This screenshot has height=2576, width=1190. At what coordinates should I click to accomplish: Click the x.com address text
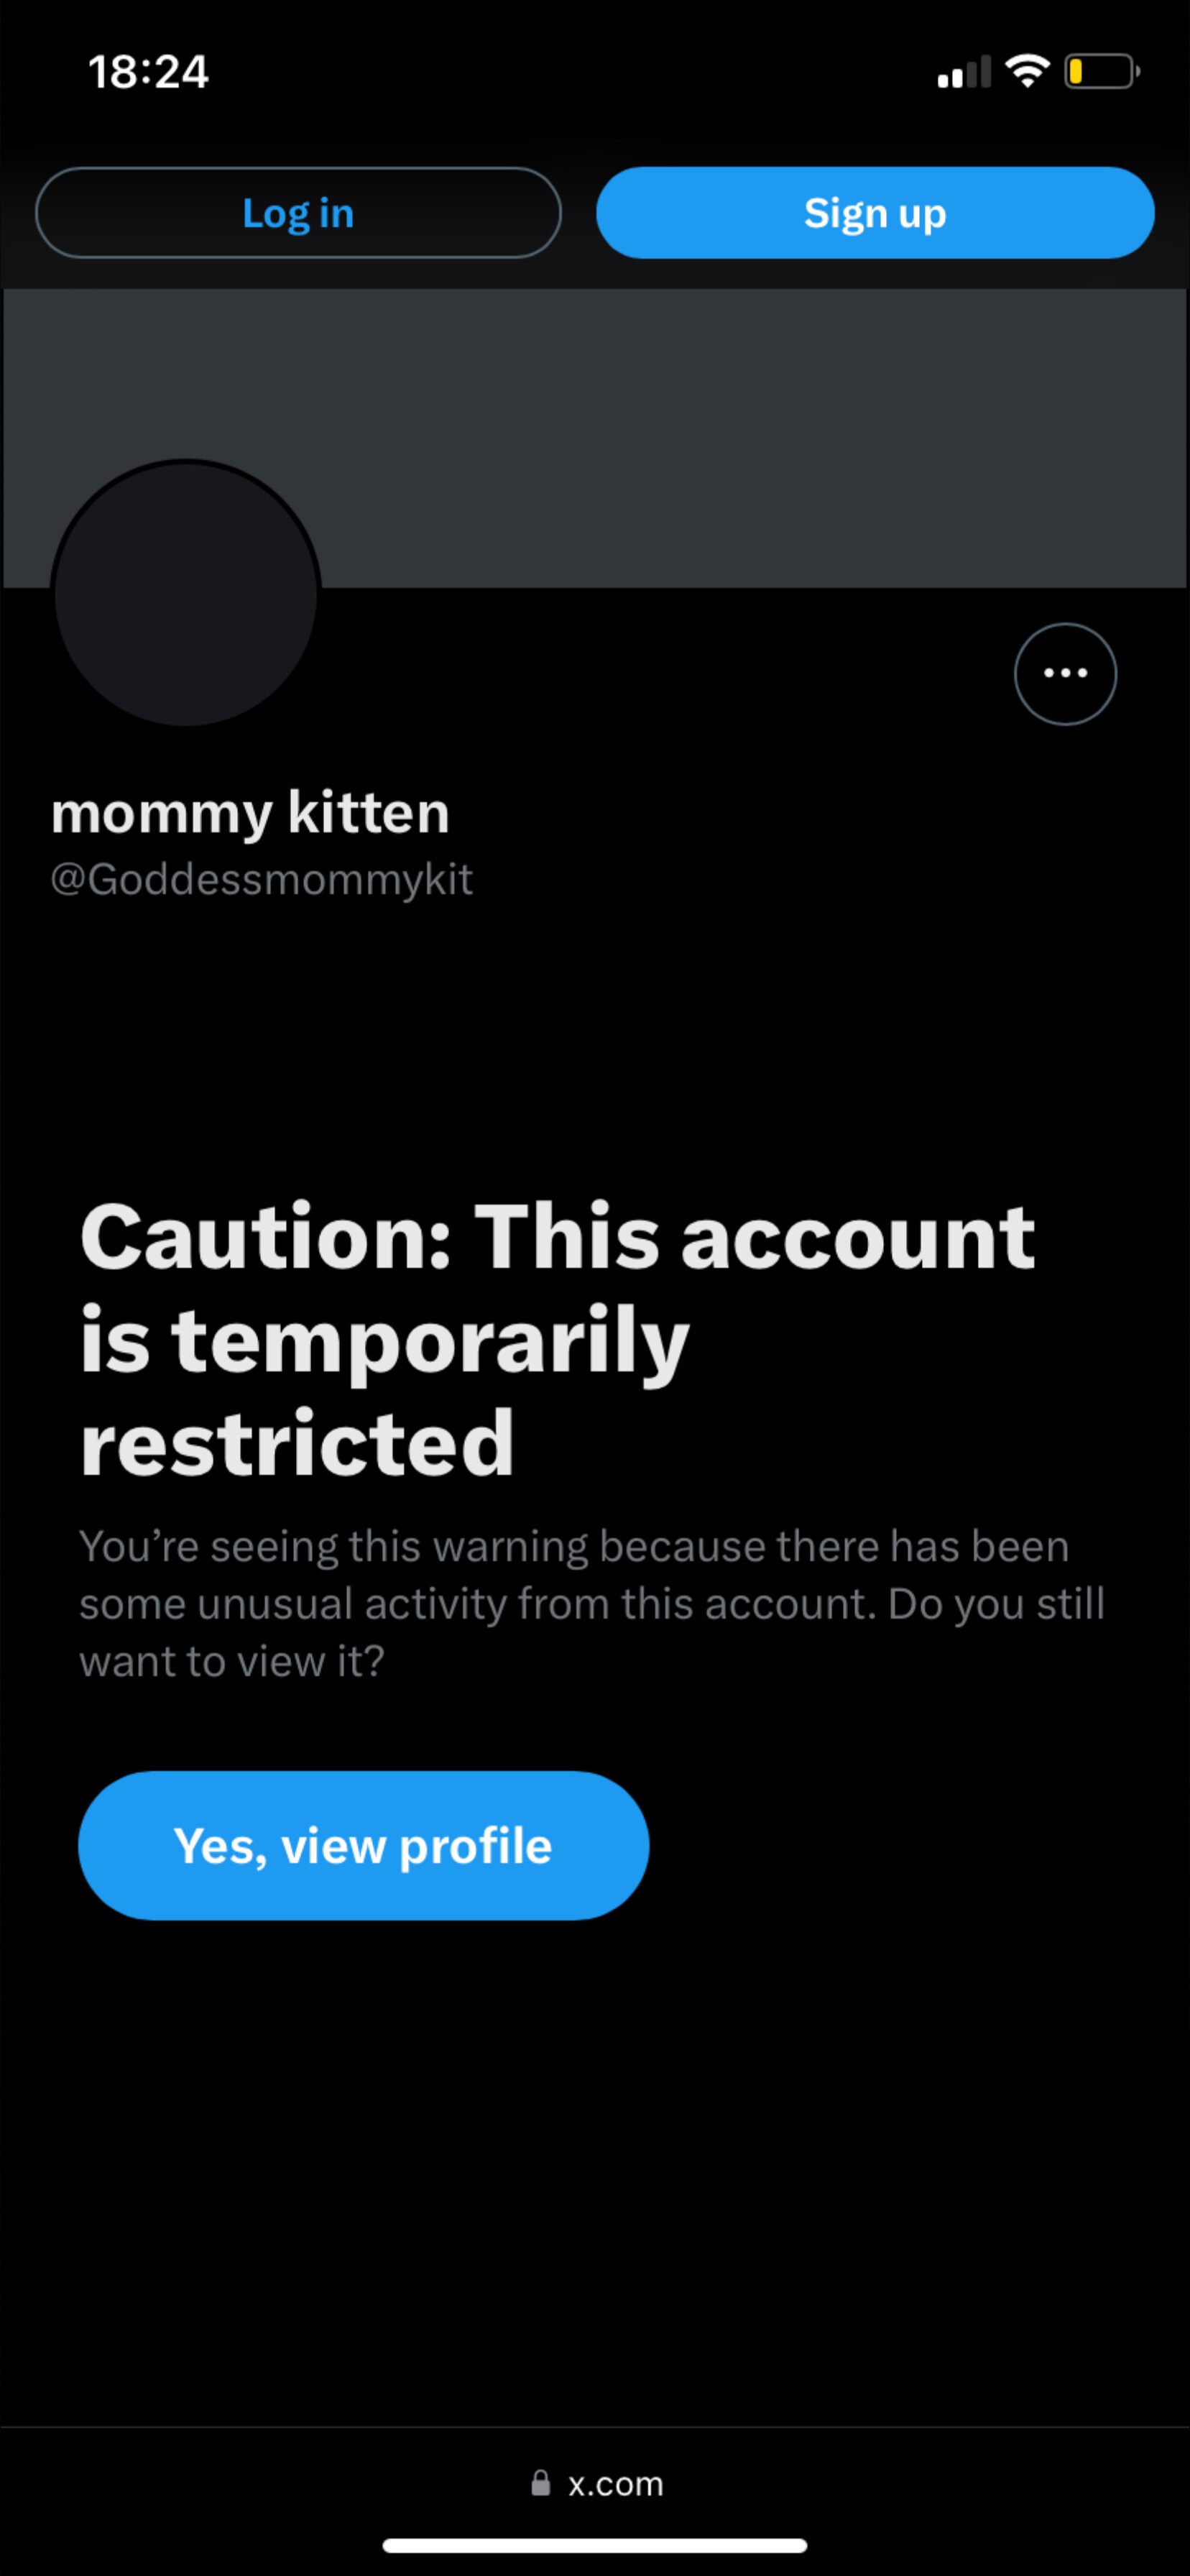[615, 2483]
